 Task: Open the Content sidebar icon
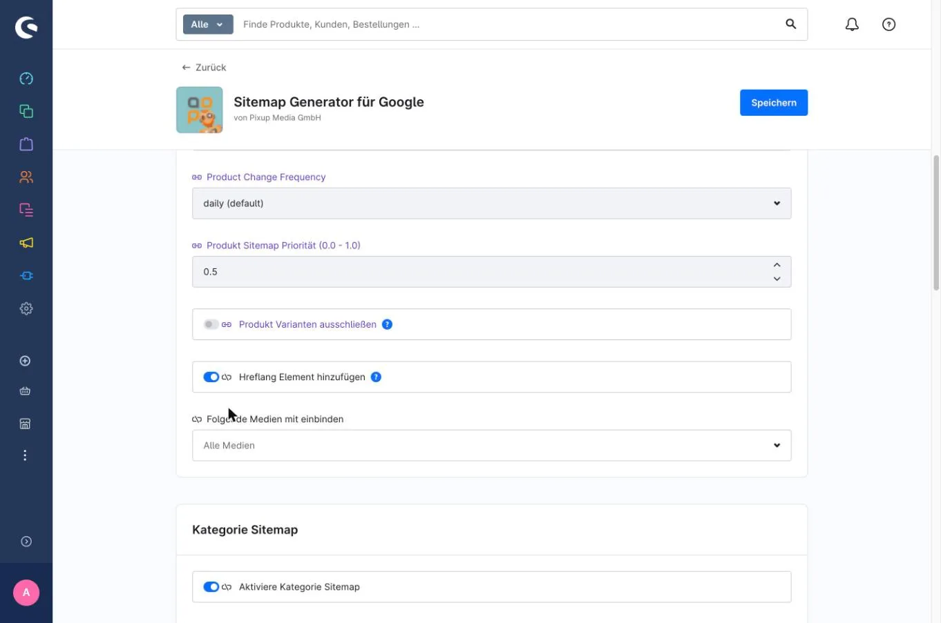[x=26, y=210]
